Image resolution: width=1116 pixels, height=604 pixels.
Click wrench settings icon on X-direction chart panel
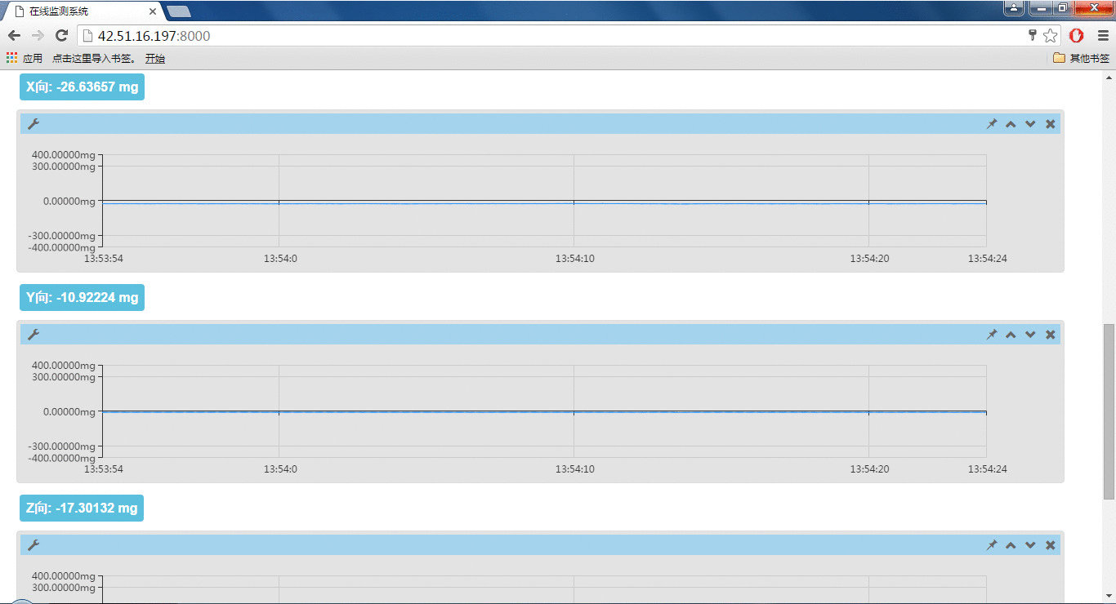[33, 124]
